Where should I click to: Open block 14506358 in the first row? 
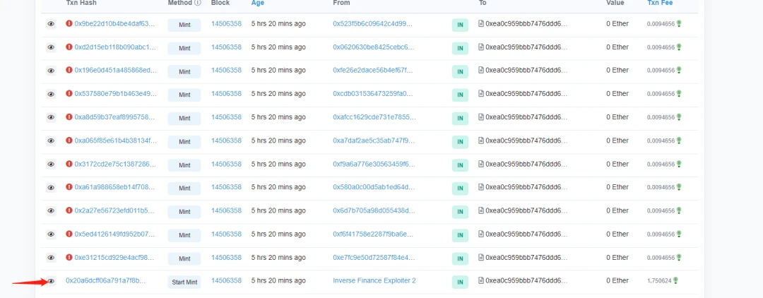(226, 23)
